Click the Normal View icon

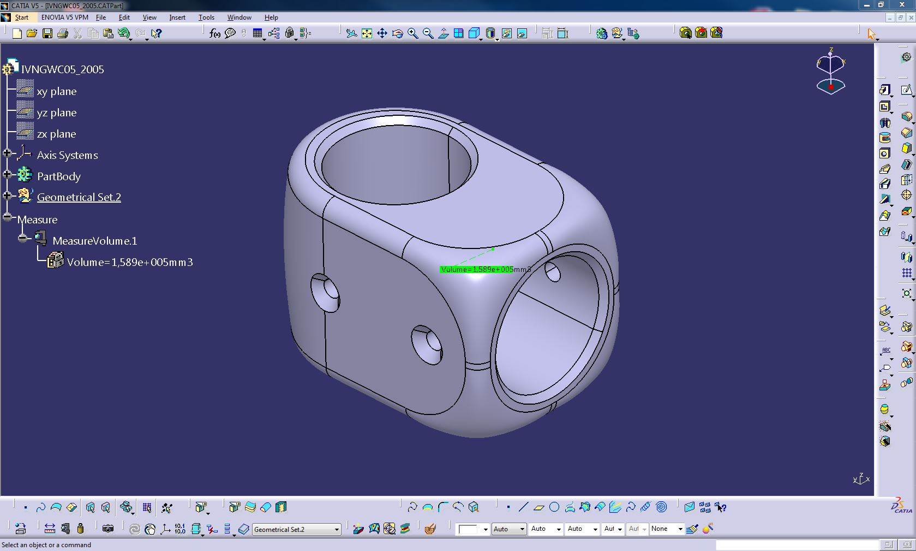[443, 34]
